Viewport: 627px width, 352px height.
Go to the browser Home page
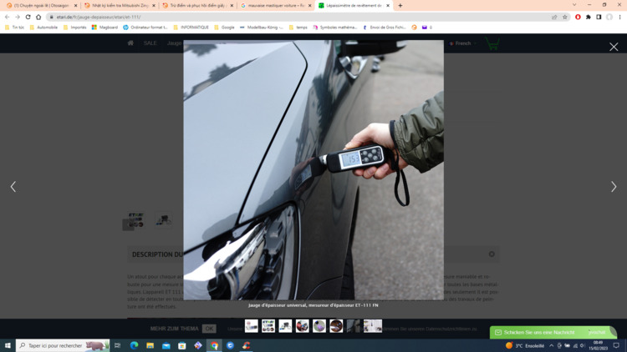(38, 17)
